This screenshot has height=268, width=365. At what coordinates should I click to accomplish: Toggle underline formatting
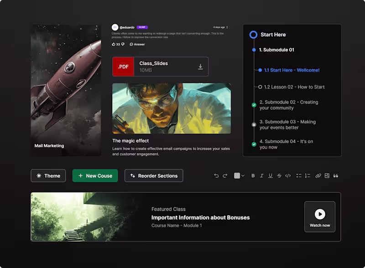click(271, 175)
